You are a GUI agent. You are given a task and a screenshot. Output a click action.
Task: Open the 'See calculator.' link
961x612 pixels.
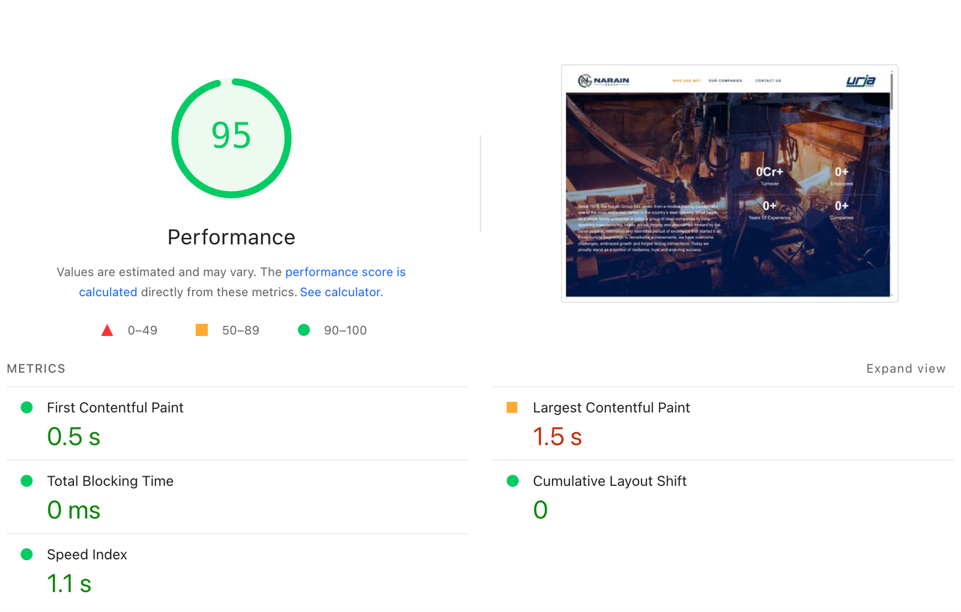(x=341, y=292)
